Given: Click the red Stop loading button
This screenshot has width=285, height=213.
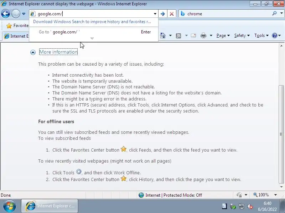Looking at the screenshot, I should coord(172,14).
